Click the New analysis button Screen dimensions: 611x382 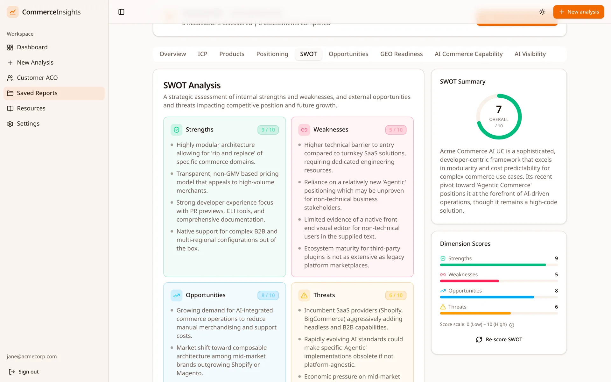pos(579,12)
